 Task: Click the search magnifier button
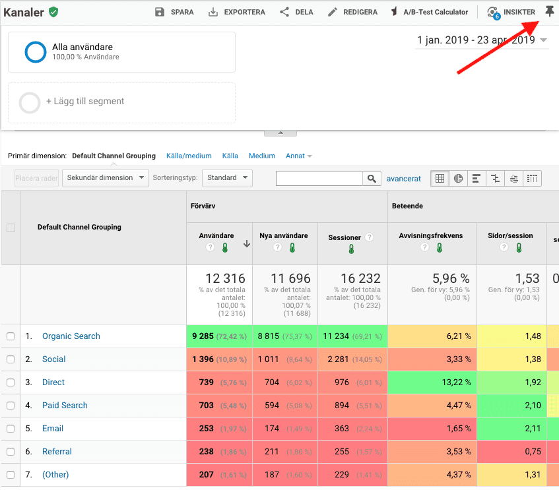click(x=372, y=179)
